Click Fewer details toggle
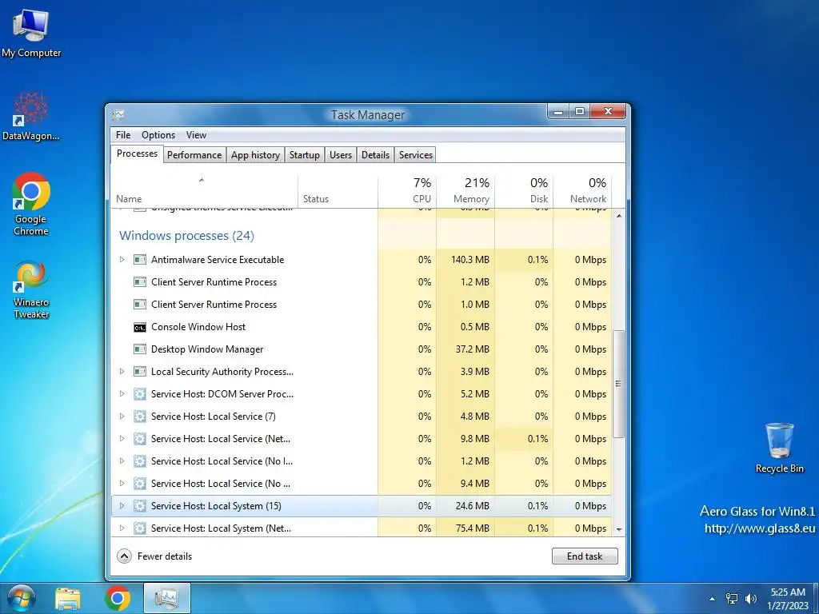The height and width of the screenshot is (614, 819). (154, 556)
